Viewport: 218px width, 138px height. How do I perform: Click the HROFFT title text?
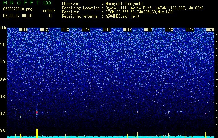pos(21,3)
